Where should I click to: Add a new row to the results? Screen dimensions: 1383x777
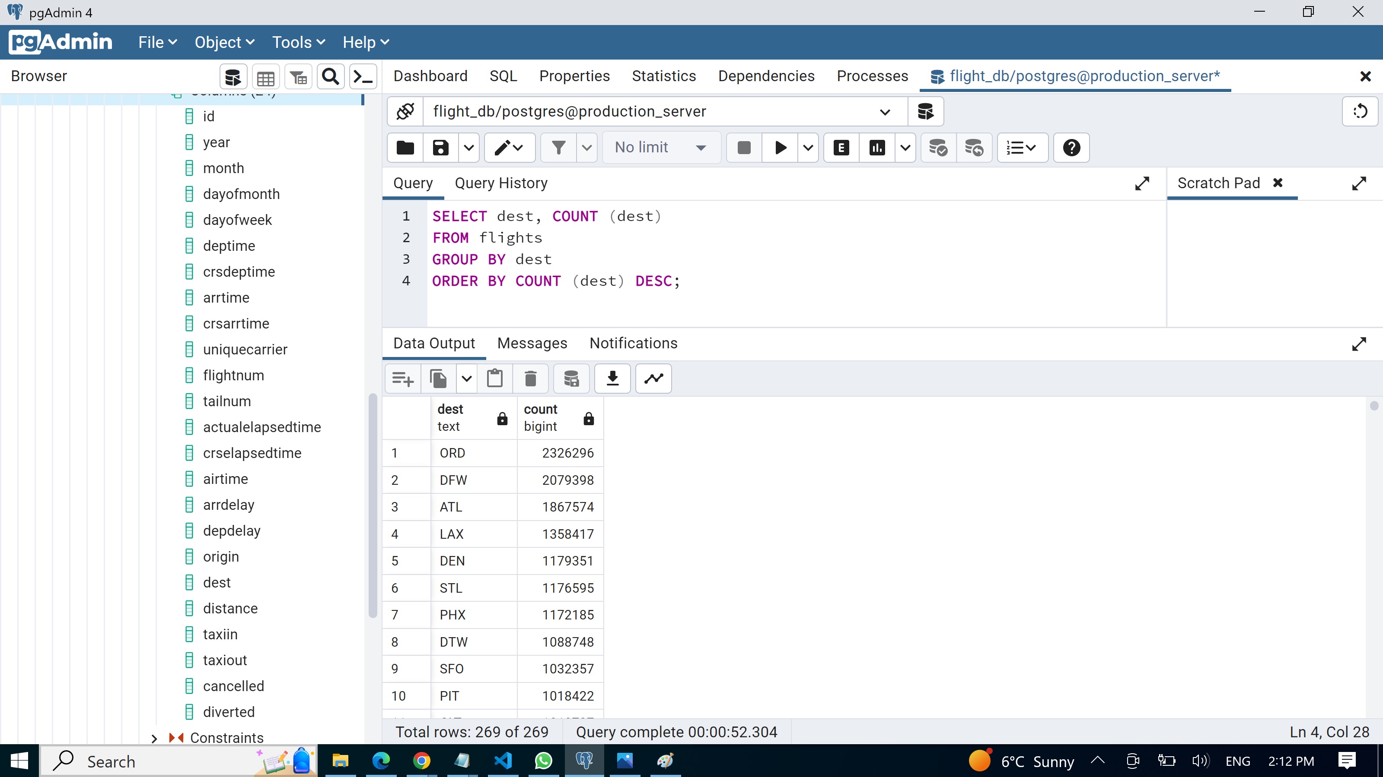pos(402,379)
